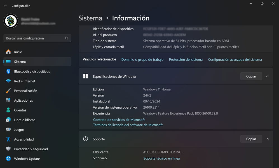Click the Windows logo in Especificaciones header

tap(86, 76)
